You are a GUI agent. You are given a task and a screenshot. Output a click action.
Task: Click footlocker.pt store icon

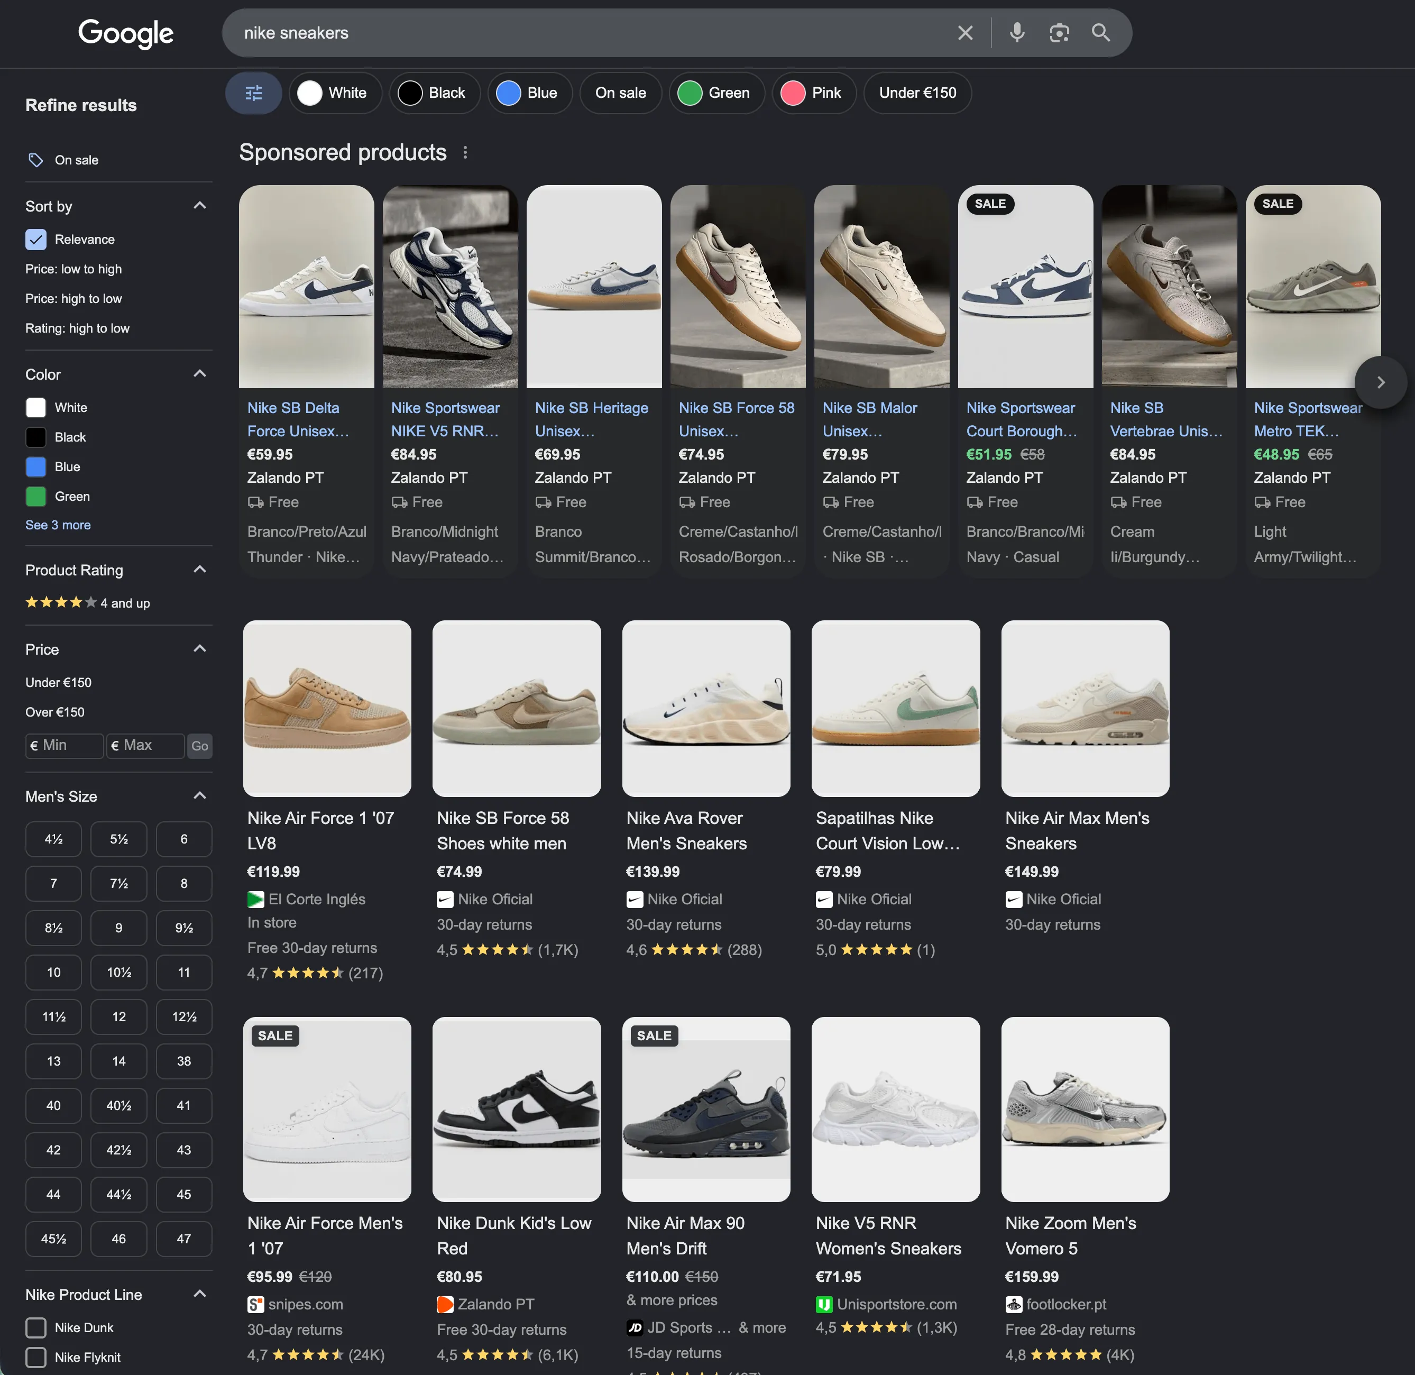(1014, 1304)
